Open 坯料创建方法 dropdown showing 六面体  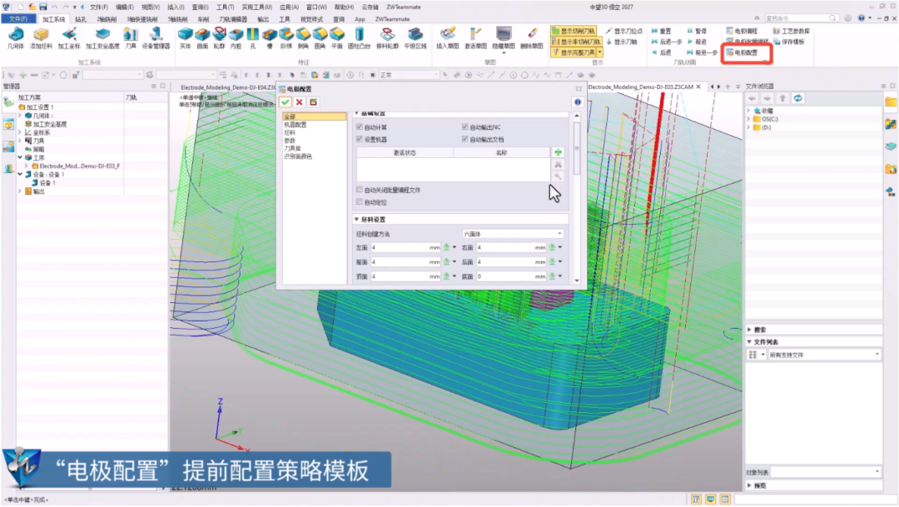coord(513,234)
